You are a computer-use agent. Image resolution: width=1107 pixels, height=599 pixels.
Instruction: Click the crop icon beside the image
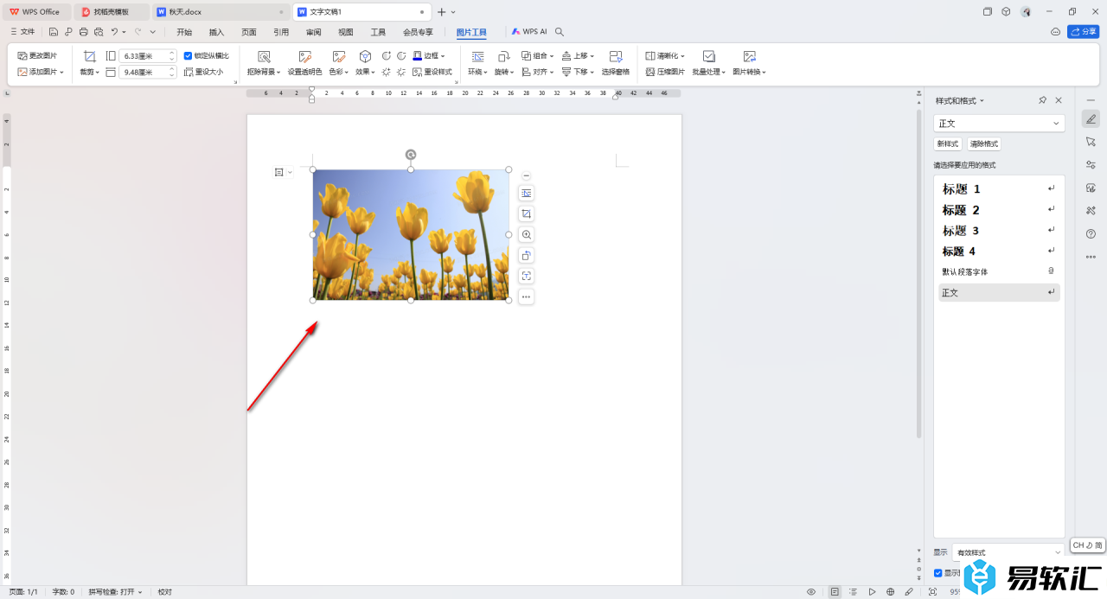point(526,213)
